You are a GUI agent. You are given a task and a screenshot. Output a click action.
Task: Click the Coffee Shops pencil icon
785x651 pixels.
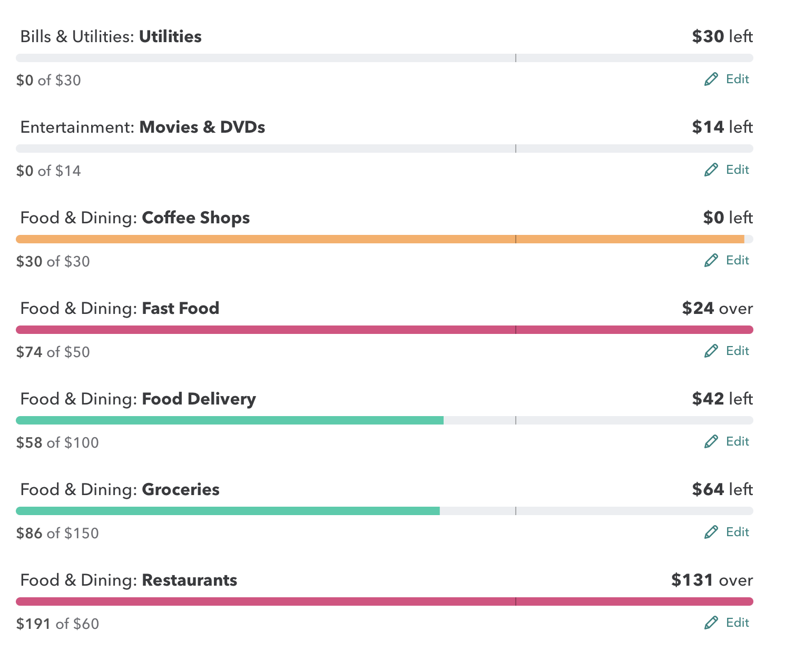tap(711, 261)
